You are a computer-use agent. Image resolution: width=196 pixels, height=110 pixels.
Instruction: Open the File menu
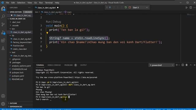pos(7,3)
